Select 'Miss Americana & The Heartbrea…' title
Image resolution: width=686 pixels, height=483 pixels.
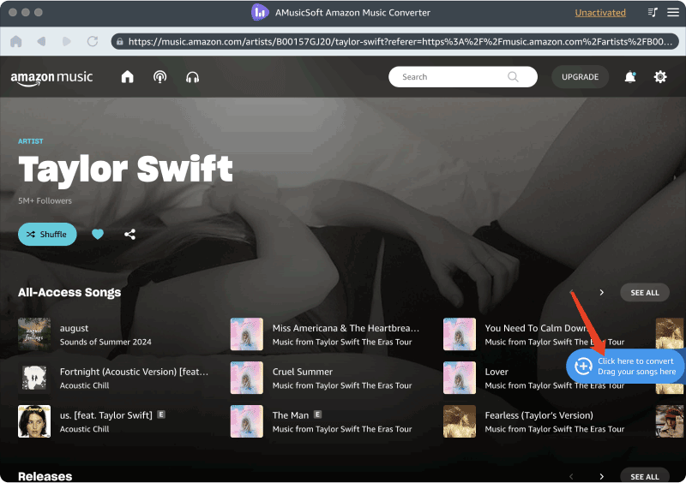(x=346, y=328)
